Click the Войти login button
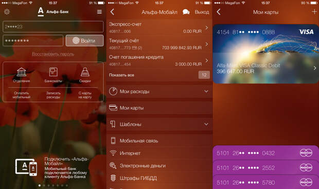Image resolution: width=319 pixels, height=189 pixels. pos(84,41)
